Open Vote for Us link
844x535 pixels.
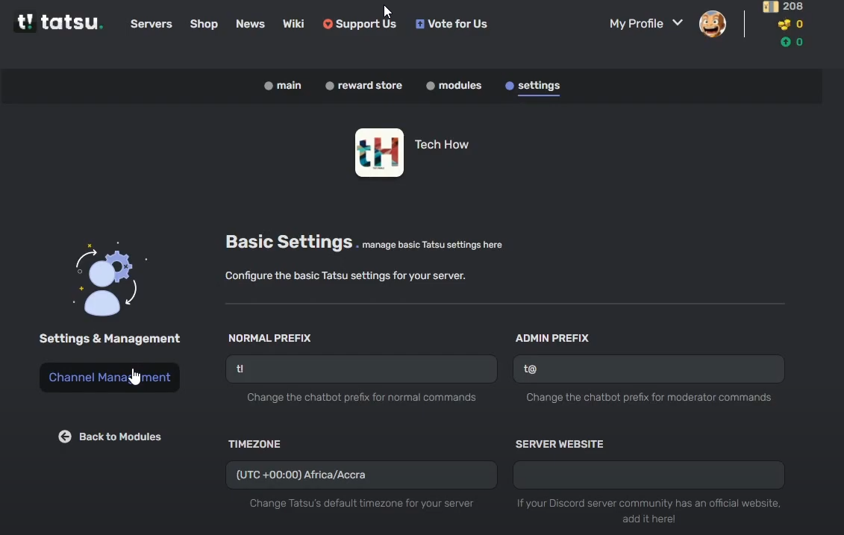(x=451, y=24)
